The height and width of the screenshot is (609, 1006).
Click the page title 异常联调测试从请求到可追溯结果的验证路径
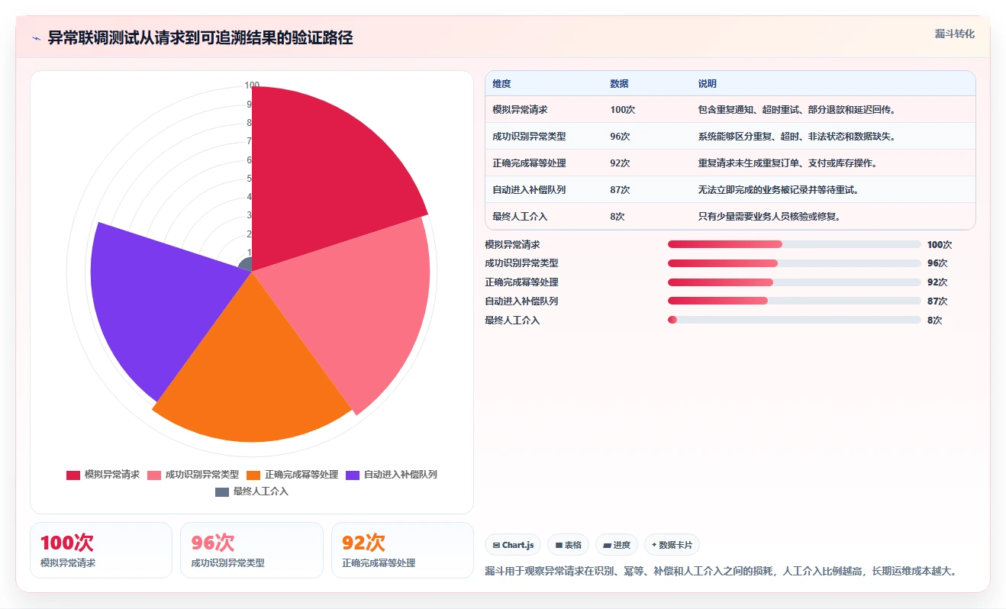point(200,38)
